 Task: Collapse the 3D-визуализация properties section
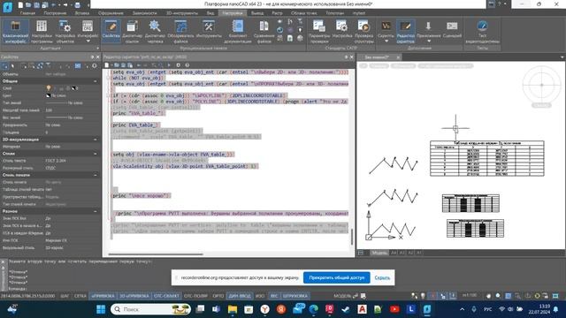(x=96, y=140)
